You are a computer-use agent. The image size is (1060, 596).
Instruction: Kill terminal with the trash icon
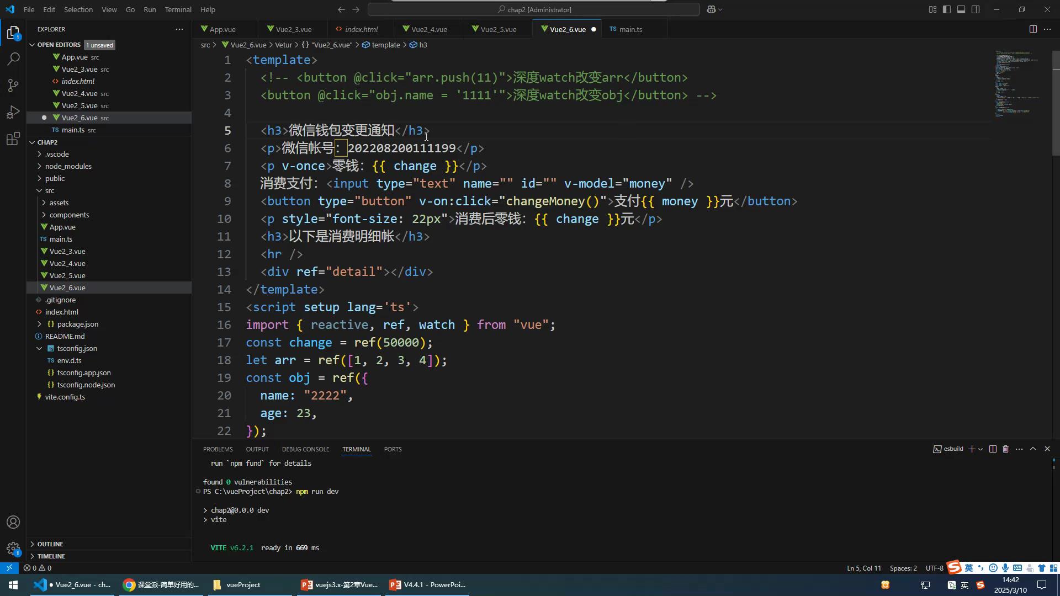(x=1005, y=449)
